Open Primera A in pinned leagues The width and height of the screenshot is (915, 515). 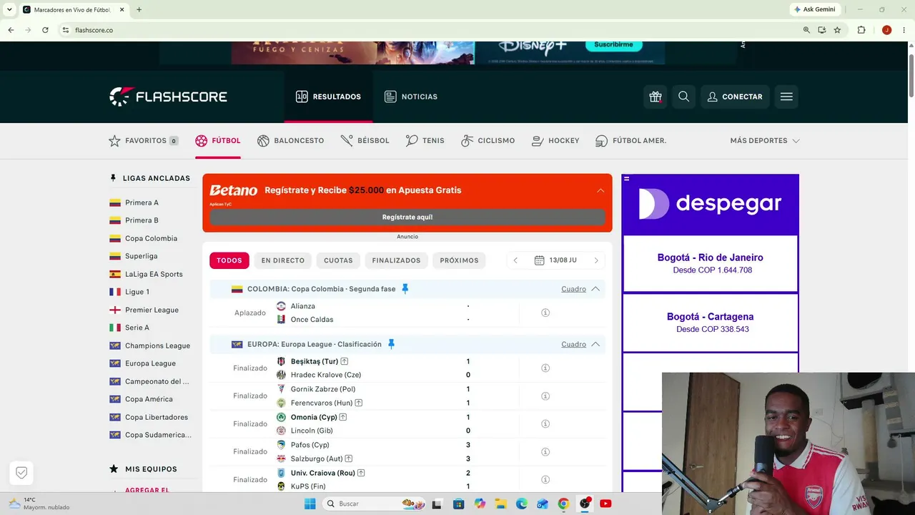142,202
